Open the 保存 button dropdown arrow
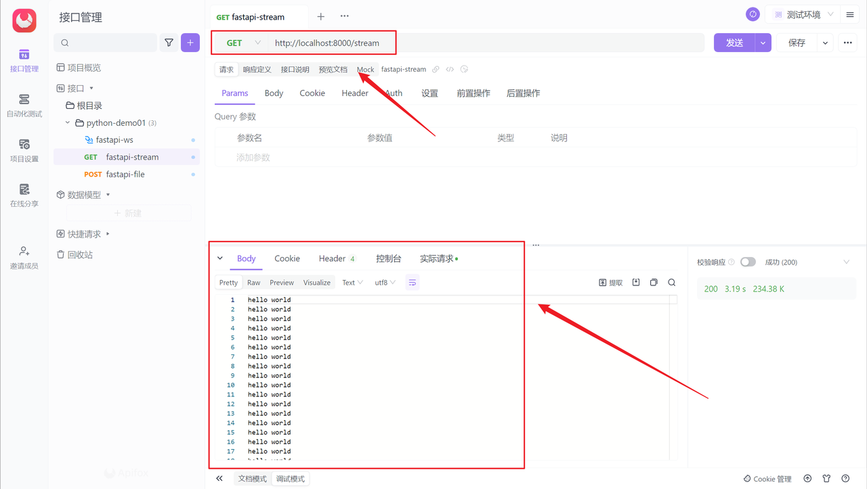Image resolution: width=867 pixels, height=489 pixels. click(825, 42)
